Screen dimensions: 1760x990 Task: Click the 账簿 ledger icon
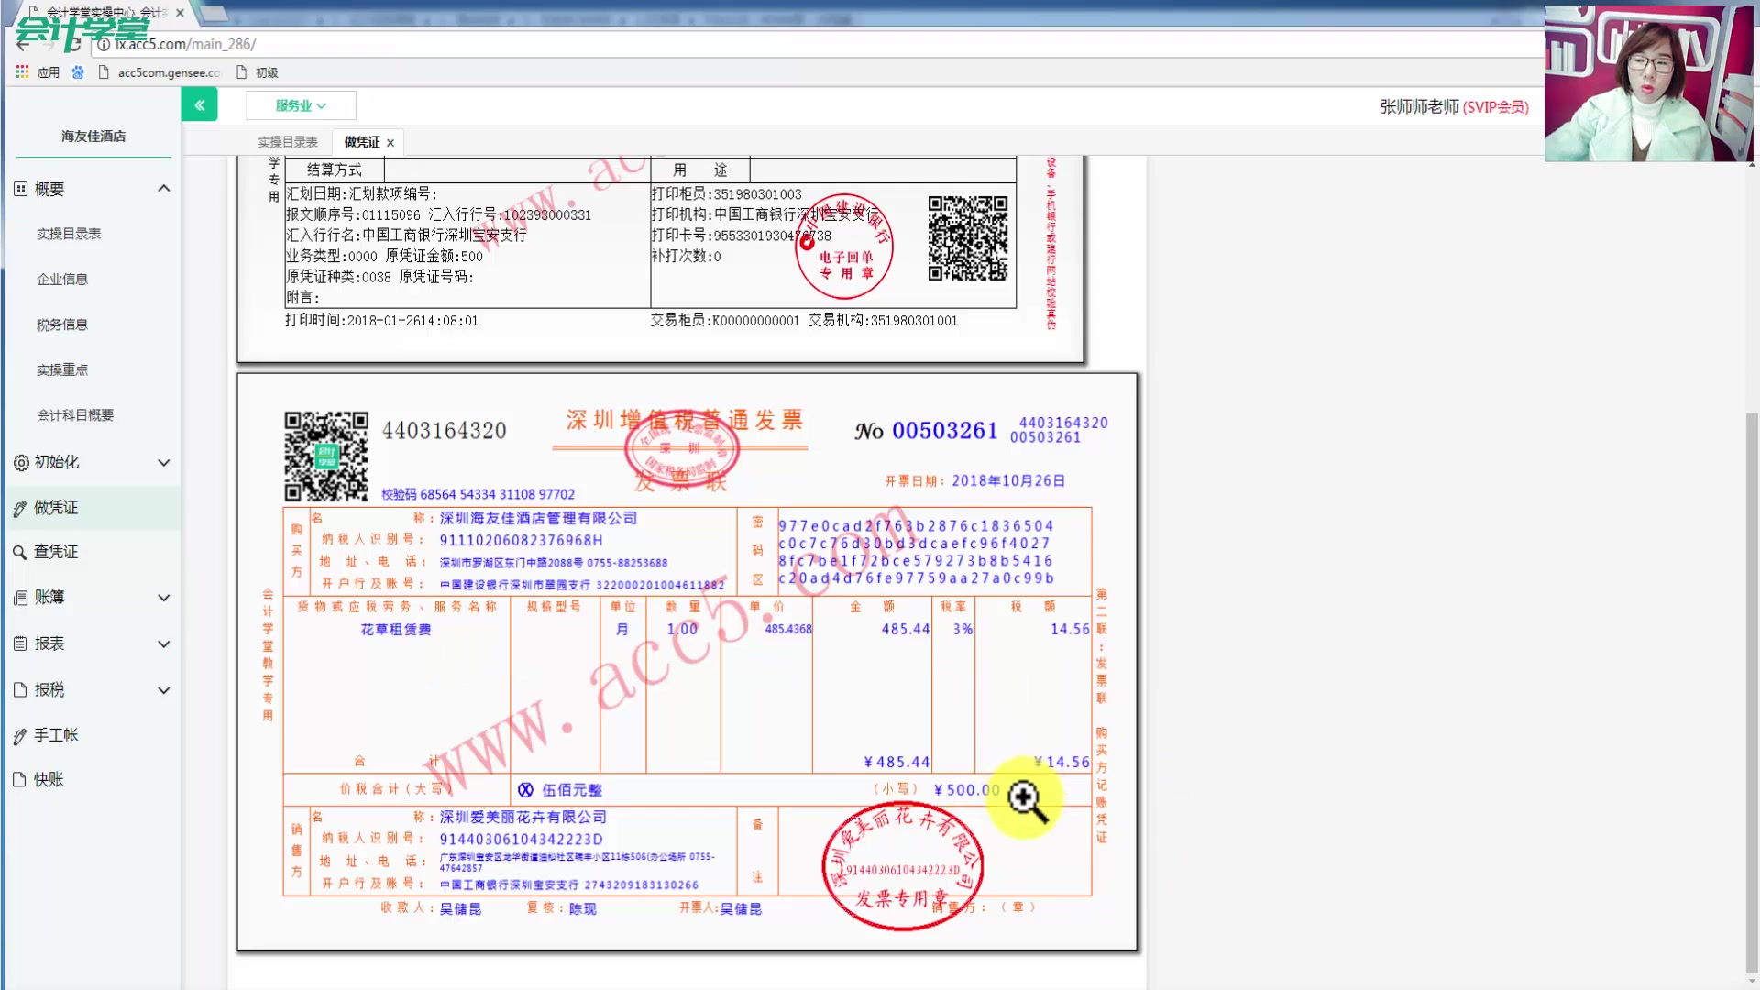coord(20,598)
